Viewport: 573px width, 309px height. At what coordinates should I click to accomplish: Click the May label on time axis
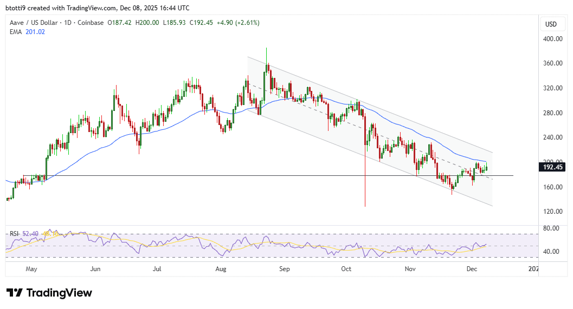coord(31,269)
